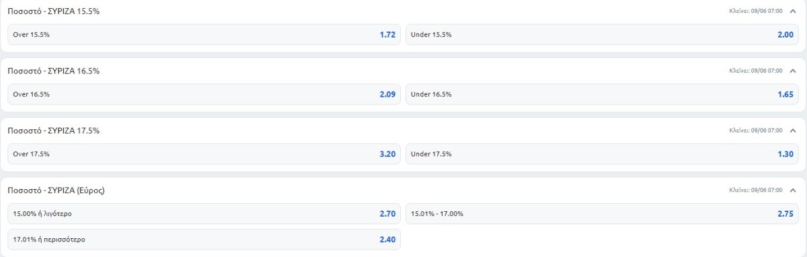Collapse the Ποσοστό - ΣΥΡΙΖΑ 15.5% market chevron
807x257 pixels.
(793, 11)
